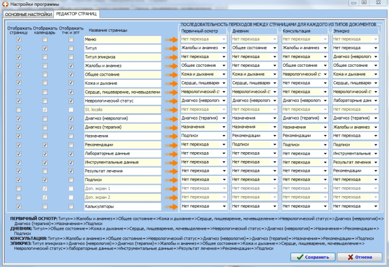The image size is (389, 267).
Task: Click the Сохранить button
Action: click(x=313, y=257)
